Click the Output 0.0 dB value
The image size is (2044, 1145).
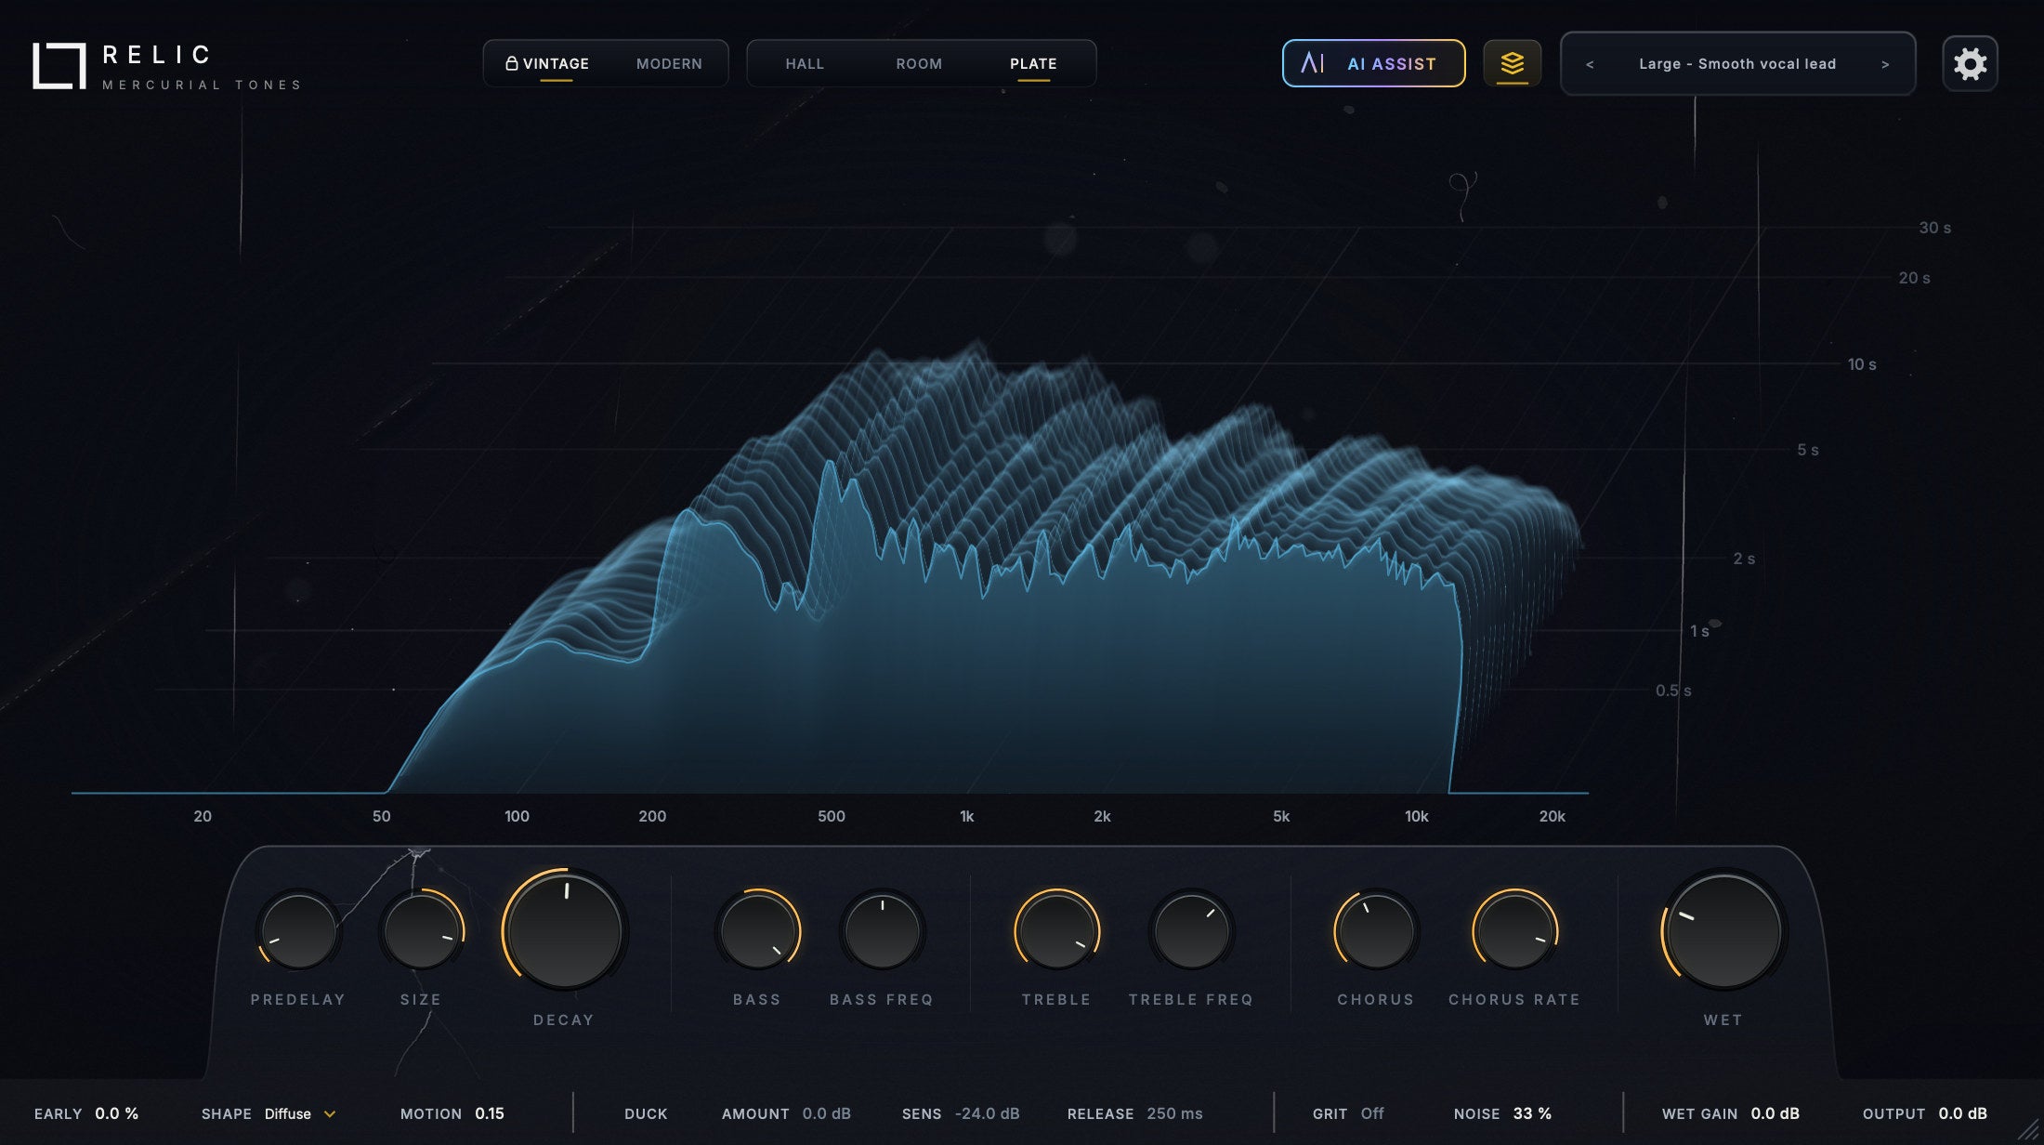[1962, 1113]
